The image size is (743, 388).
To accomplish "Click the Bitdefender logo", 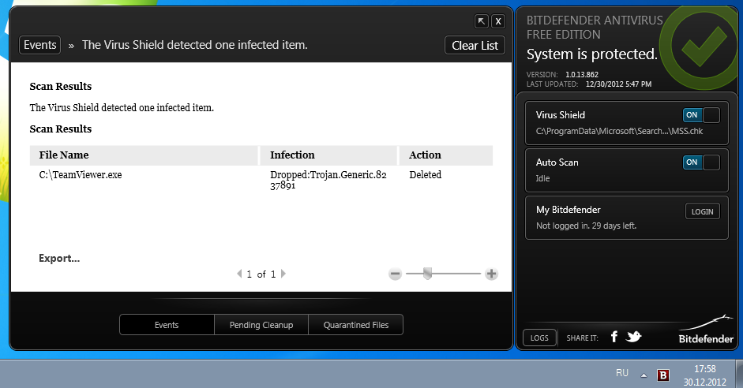I will point(706,330).
